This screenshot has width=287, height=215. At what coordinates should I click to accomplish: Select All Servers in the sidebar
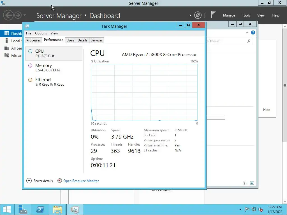click(11, 48)
